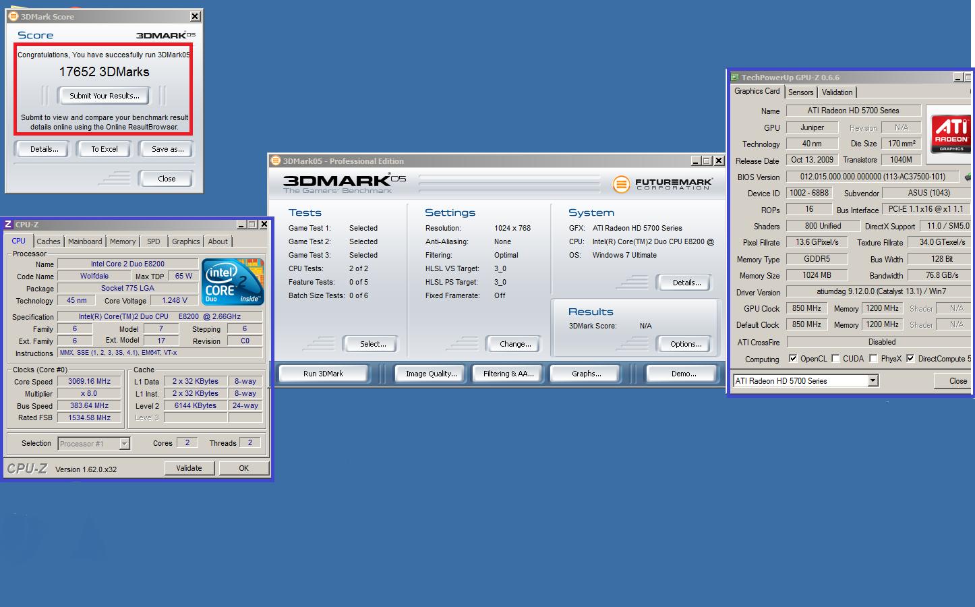Viewport: 975px width, 607px height.
Task: Export the score To Excel
Action: pyautogui.click(x=105, y=149)
